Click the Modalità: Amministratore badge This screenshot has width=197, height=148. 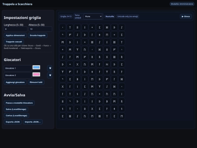pyautogui.click(x=182, y=4)
